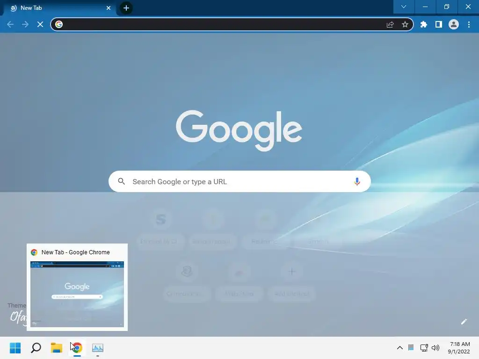Click the magnifier icon in search box
Viewport: 479px width, 359px height.
[x=121, y=181]
